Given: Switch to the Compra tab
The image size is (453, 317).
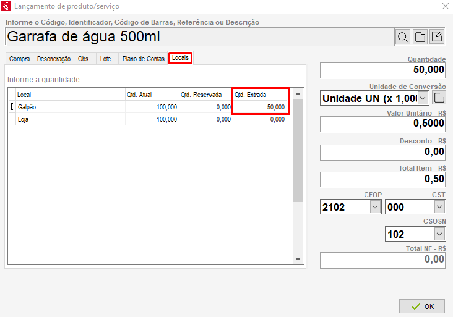Looking at the screenshot, I should click(20, 59).
